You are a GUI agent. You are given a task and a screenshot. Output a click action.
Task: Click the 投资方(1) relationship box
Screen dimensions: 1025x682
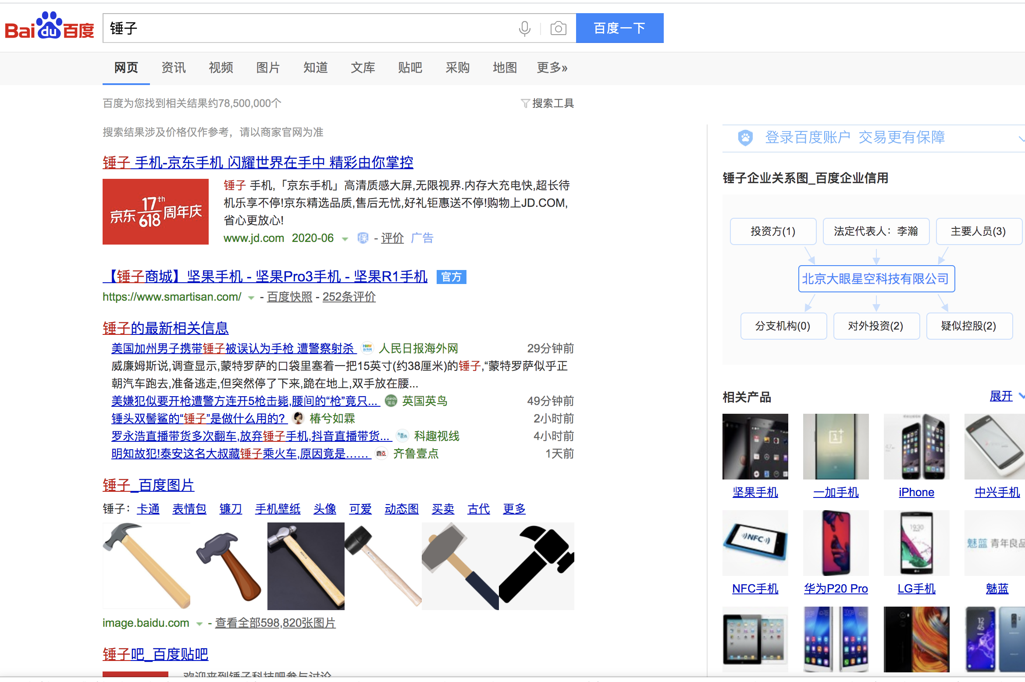772,231
